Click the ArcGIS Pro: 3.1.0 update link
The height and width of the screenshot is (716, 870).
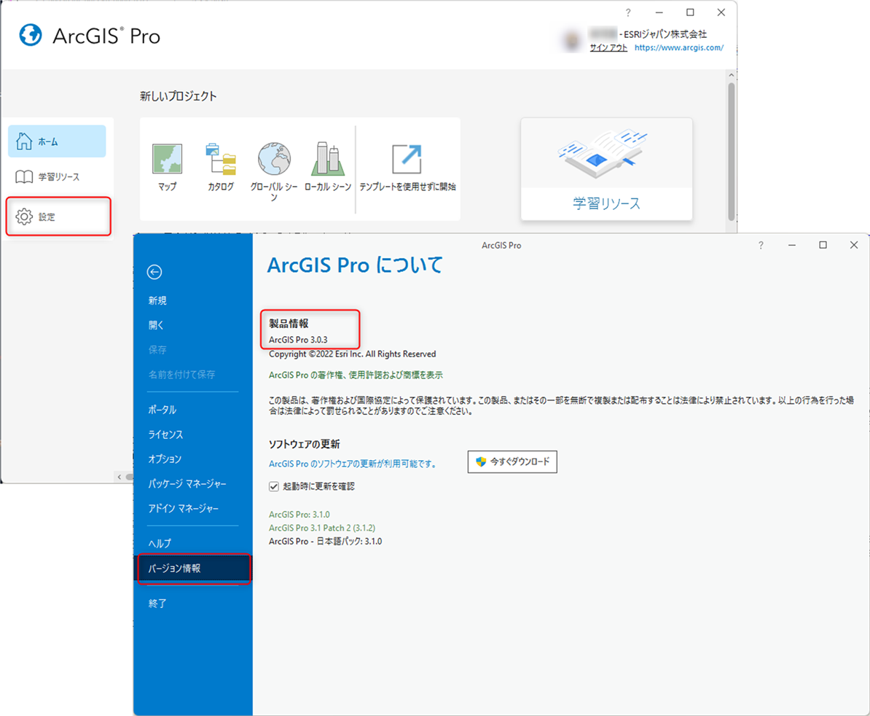[x=299, y=515]
